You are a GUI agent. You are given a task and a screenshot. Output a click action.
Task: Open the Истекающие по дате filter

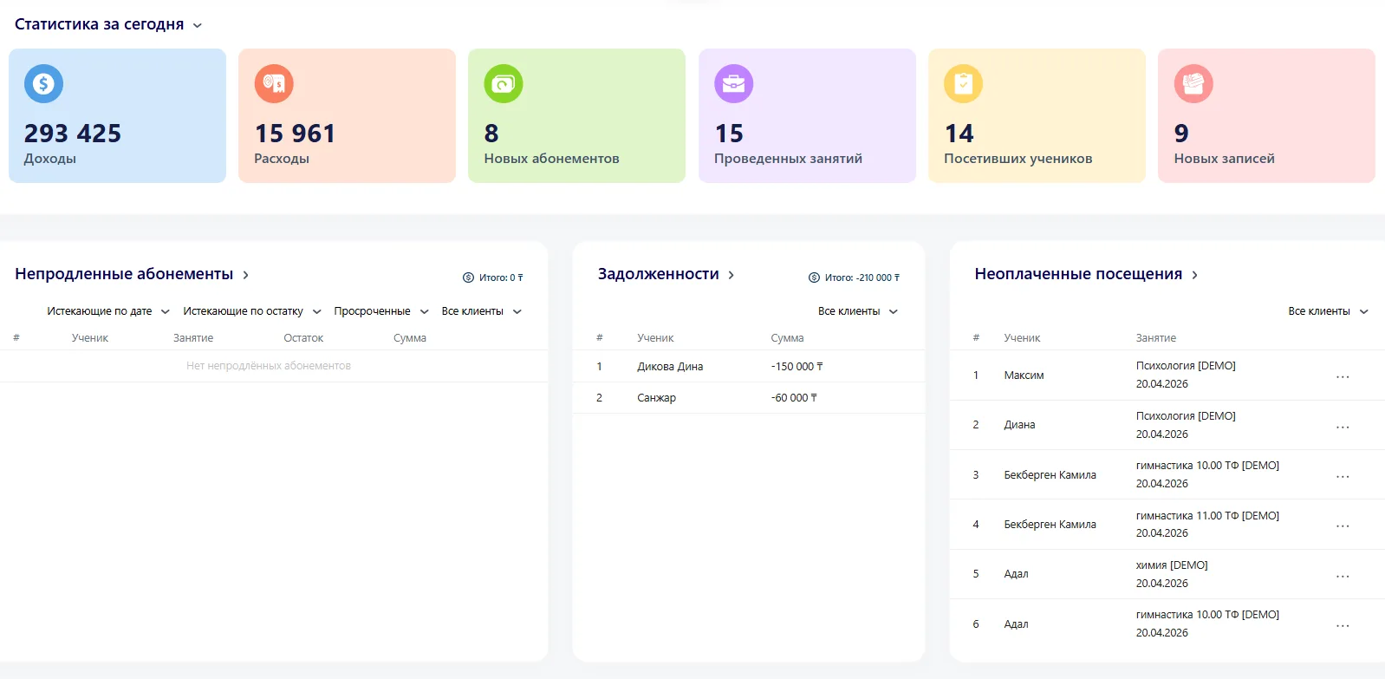[x=108, y=311]
